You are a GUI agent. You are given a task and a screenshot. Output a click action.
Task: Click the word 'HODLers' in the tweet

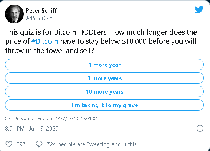coord(93,32)
